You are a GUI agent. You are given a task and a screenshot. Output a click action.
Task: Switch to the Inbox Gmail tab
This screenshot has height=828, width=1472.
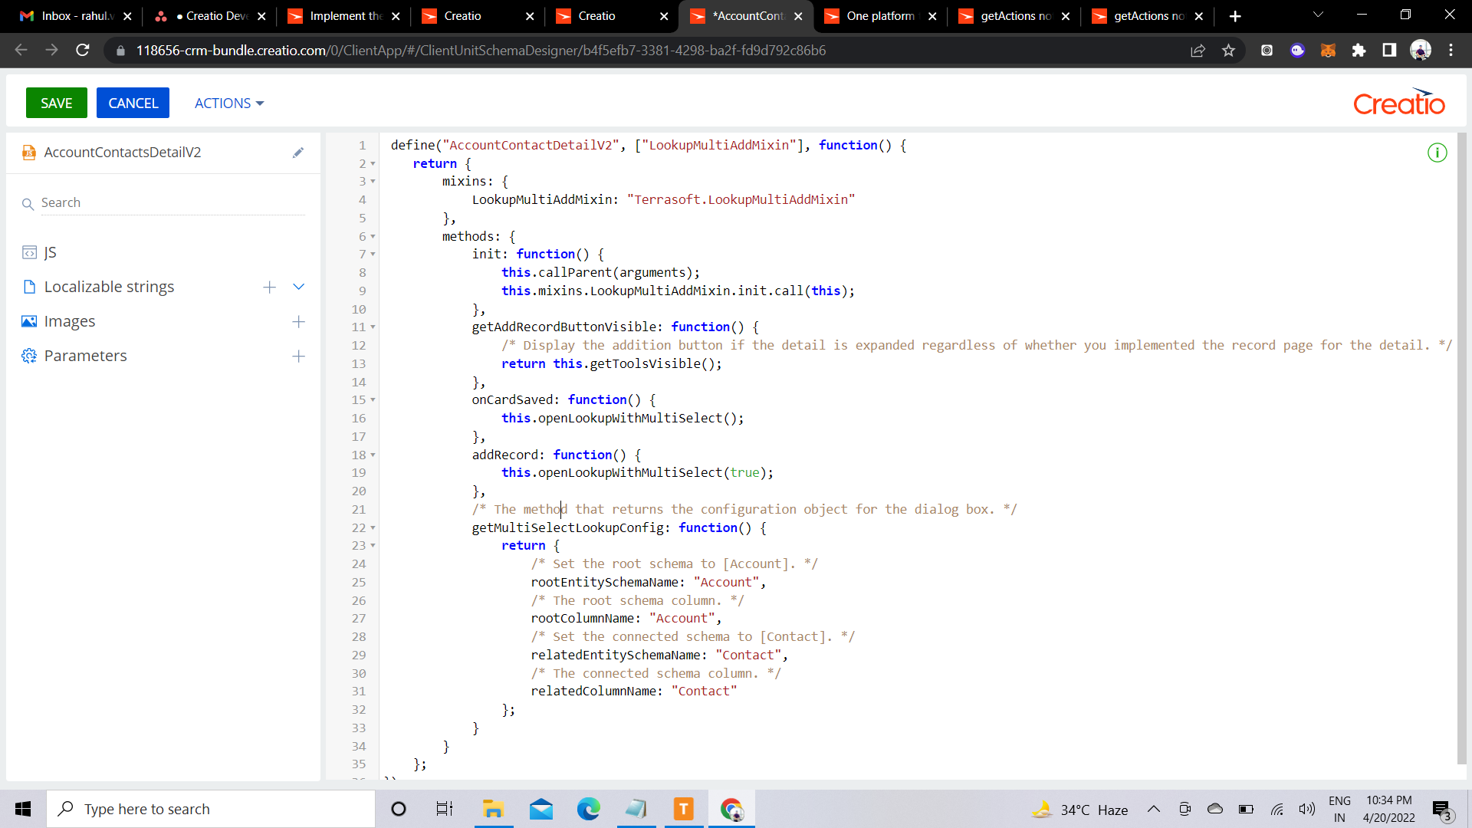(75, 16)
